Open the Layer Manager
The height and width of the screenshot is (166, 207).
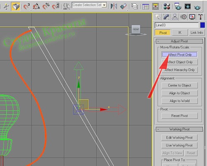[135, 6]
